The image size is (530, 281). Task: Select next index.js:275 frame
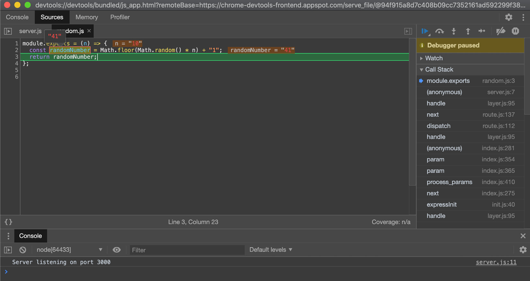(x=470, y=193)
